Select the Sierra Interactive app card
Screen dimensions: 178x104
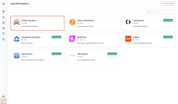pyautogui.click(x=93, y=23)
